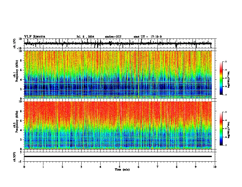This screenshot has height=187, width=242.
Task: Click inside the ch.1 spectrogram image
Action: coord(118,75)
